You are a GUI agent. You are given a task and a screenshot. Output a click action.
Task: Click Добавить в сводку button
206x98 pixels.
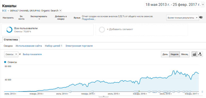click(x=61, y=18)
